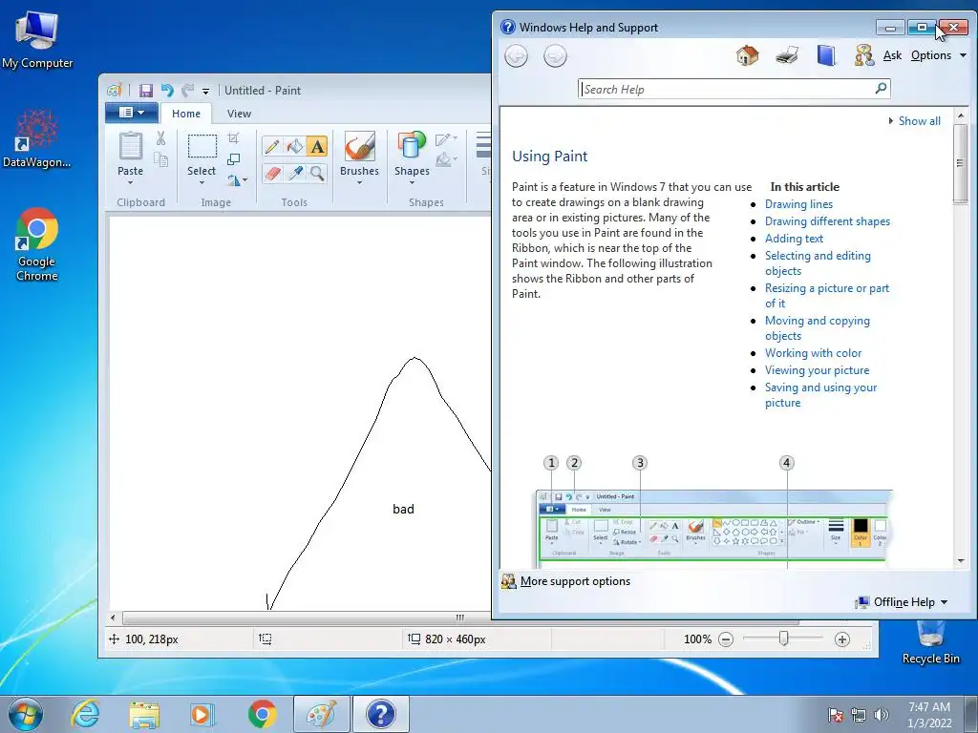Click the Resize icon in Image group
Viewport: 978px width, 733px height.
click(233, 159)
